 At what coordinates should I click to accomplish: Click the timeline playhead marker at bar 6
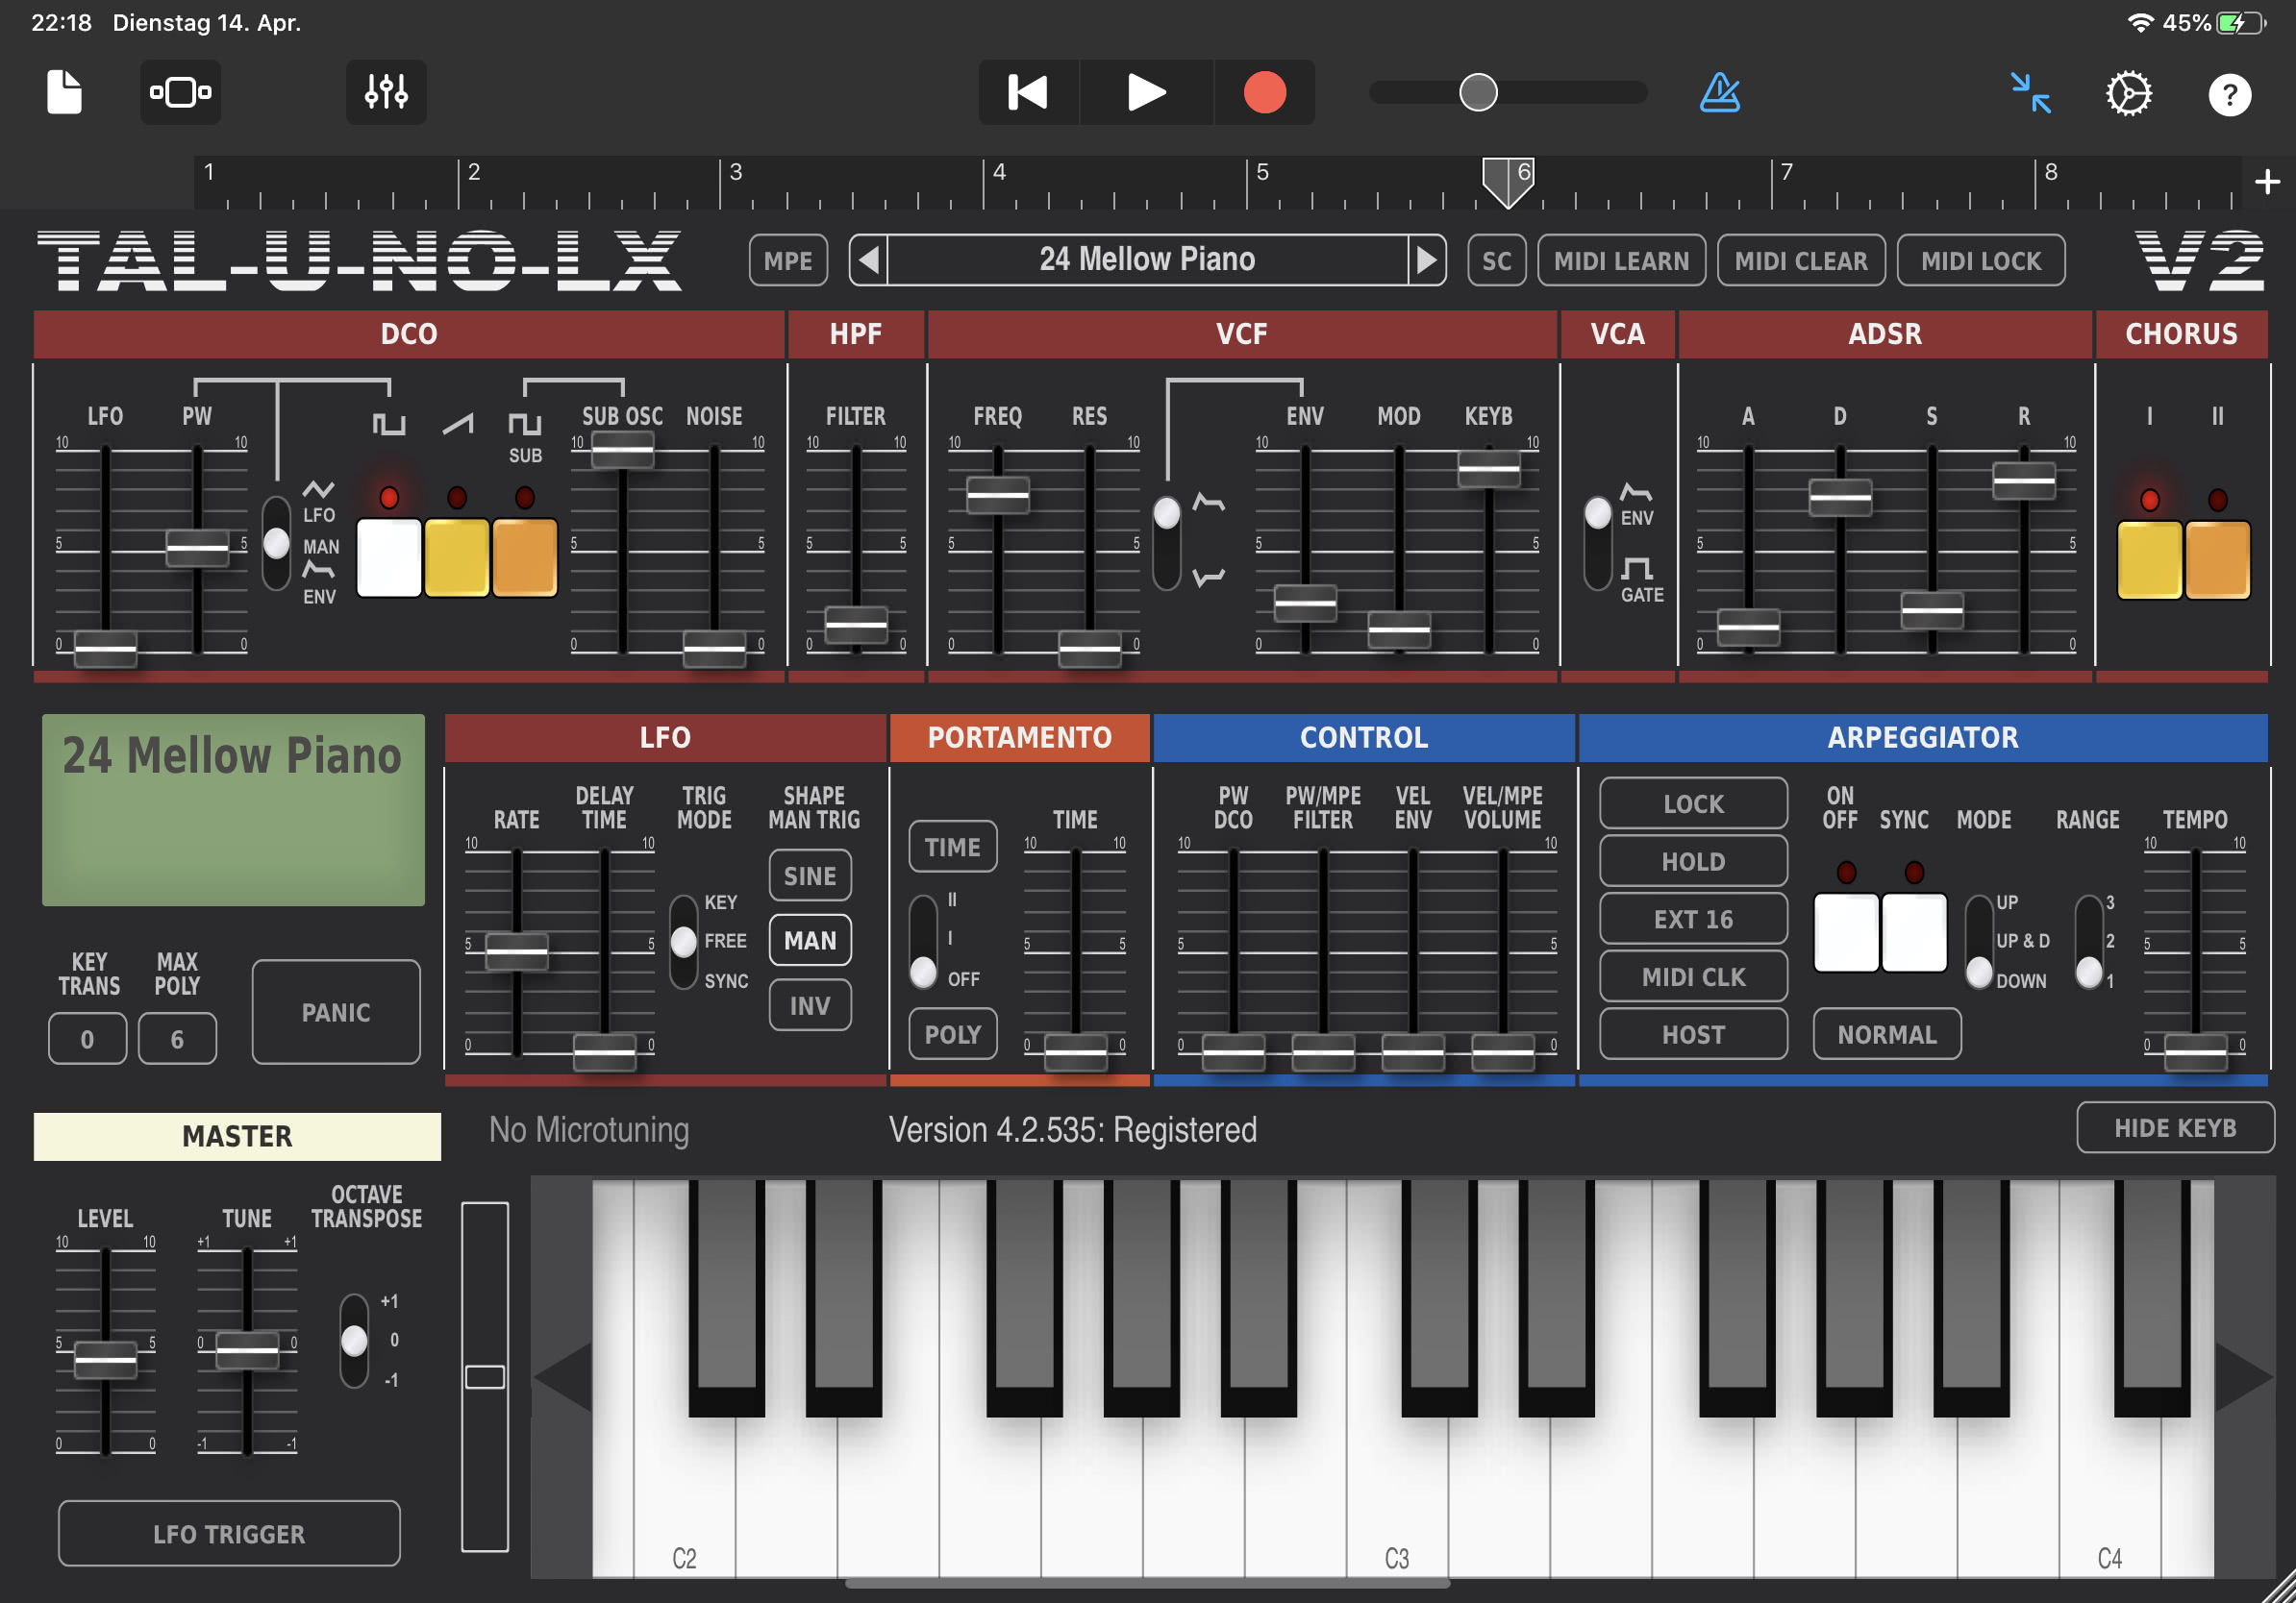click(x=1508, y=182)
